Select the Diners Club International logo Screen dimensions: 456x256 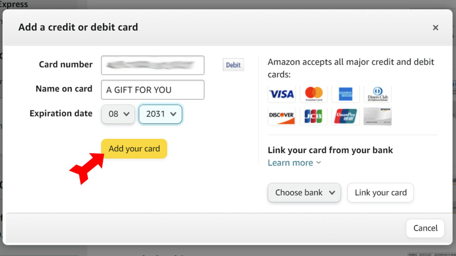click(378, 94)
